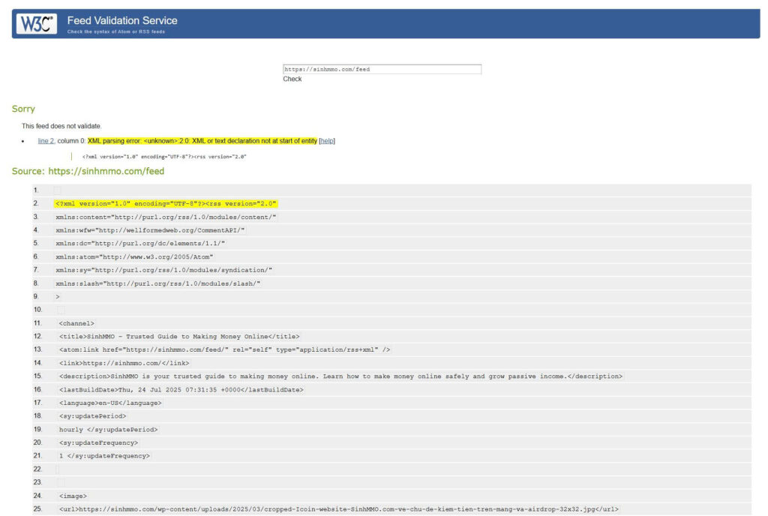Click the feed URL input field
Viewport: 768px width, 516px height.
(x=382, y=69)
